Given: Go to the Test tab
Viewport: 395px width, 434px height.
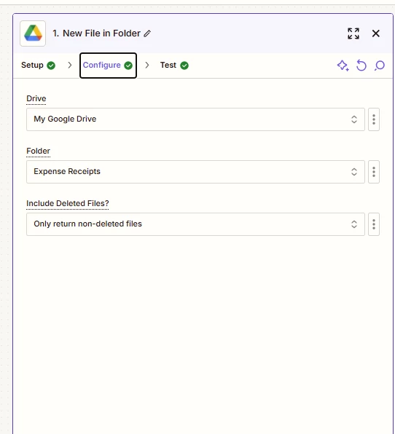Looking at the screenshot, I should pyautogui.click(x=174, y=66).
